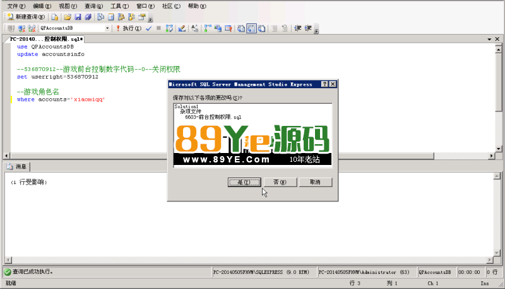Screen dimensions: 505x289
Task: Open Design Query in Editor icon
Action: (182, 28)
